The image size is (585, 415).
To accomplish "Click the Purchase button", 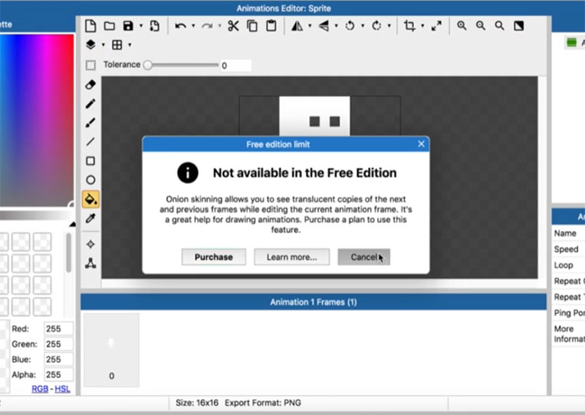I will pyautogui.click(x=214, y=257).
